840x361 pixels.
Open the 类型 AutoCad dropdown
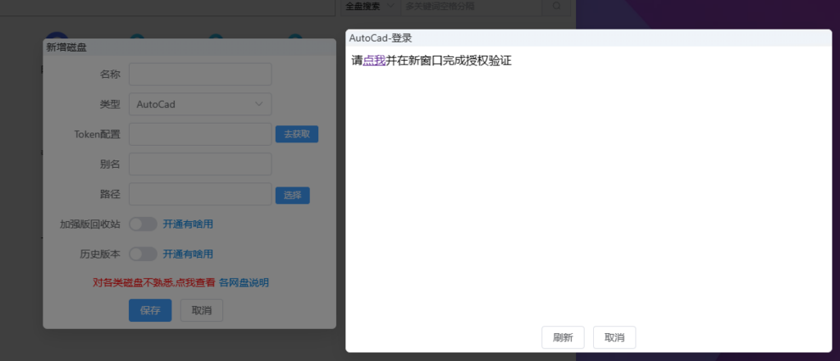tap(200, 104)
